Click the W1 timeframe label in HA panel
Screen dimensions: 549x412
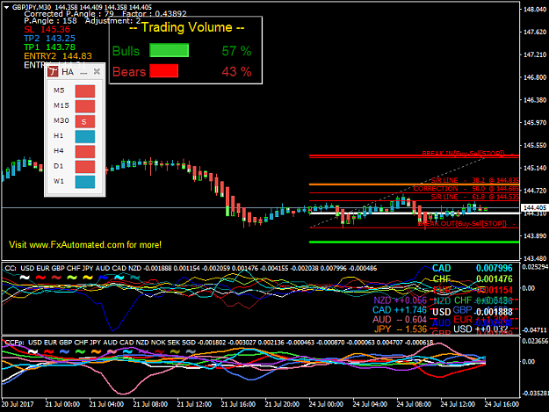(x=59, y=181)
